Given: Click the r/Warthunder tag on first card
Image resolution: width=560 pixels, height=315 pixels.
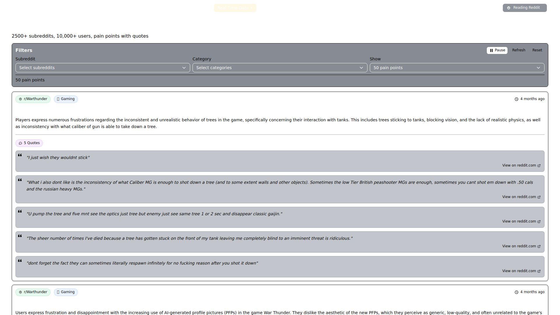Looking at the screenshot, I should (33, 99).
